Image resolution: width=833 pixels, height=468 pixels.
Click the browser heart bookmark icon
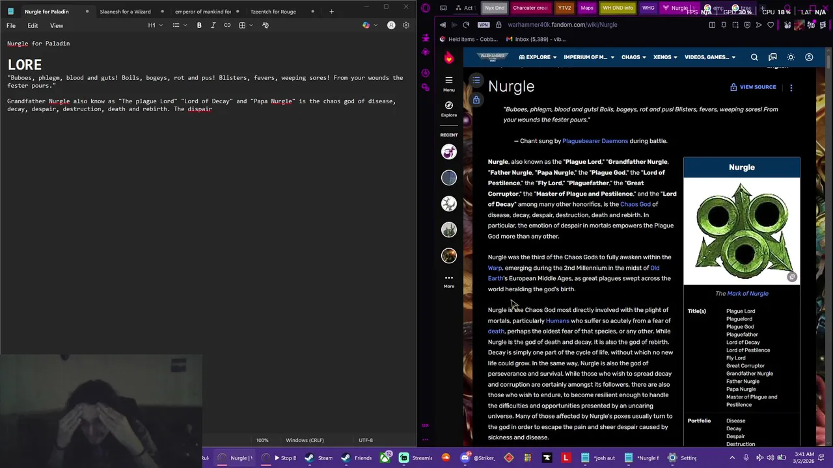(771, 25)
